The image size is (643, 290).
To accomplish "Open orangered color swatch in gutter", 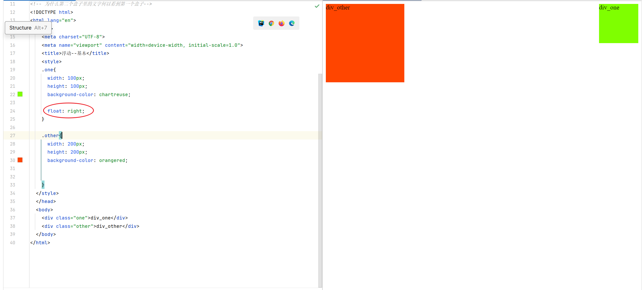I will point(20,160).
